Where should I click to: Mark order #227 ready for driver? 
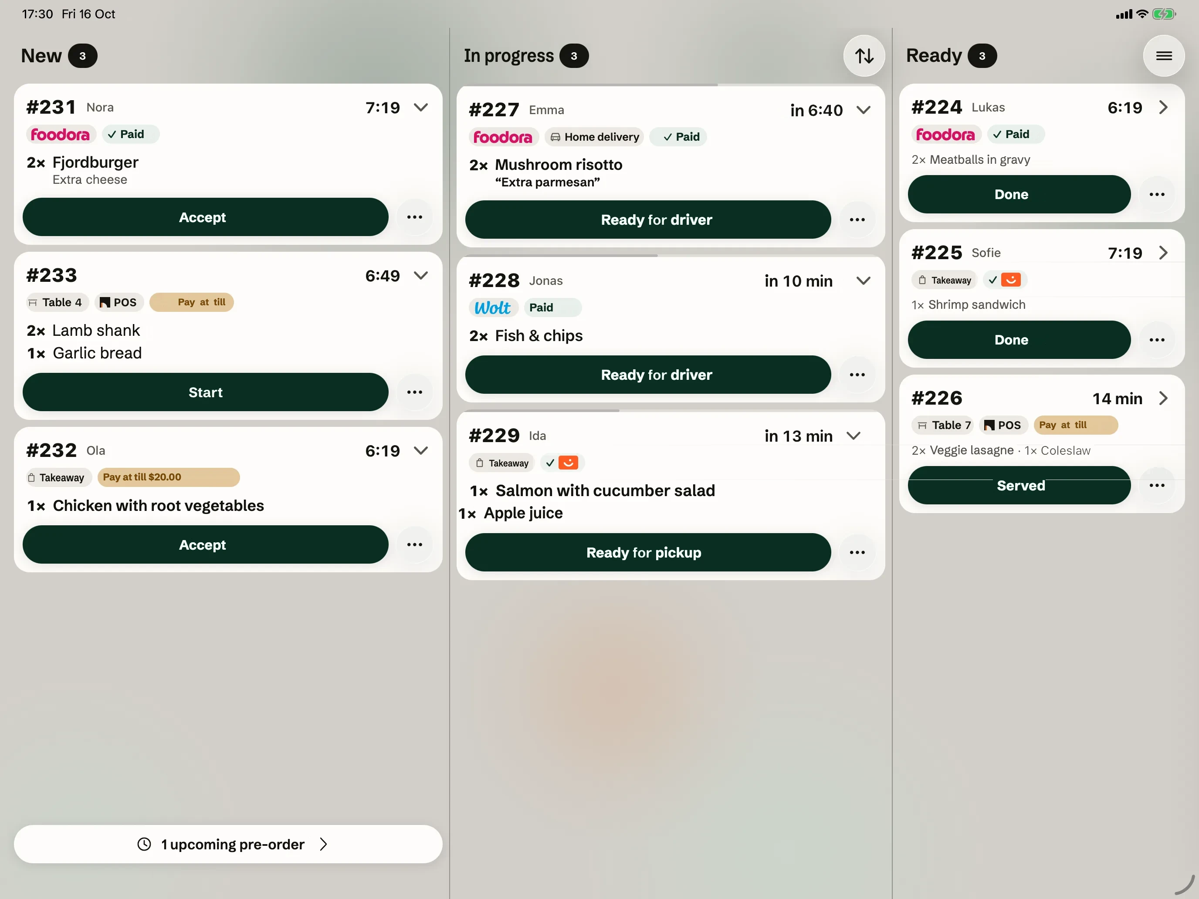648,220
